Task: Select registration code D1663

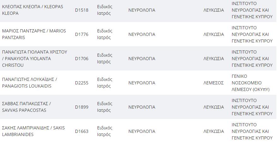Action: [81, 131]
